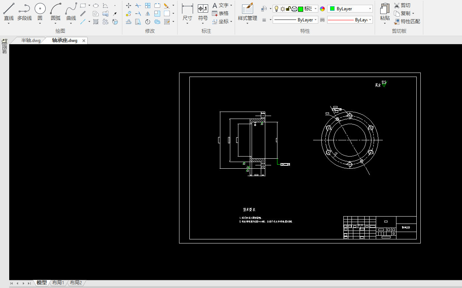Open the 布局1 layout tab
The width and height of the screenshot is (462, 288).
[x=58, y=283]
